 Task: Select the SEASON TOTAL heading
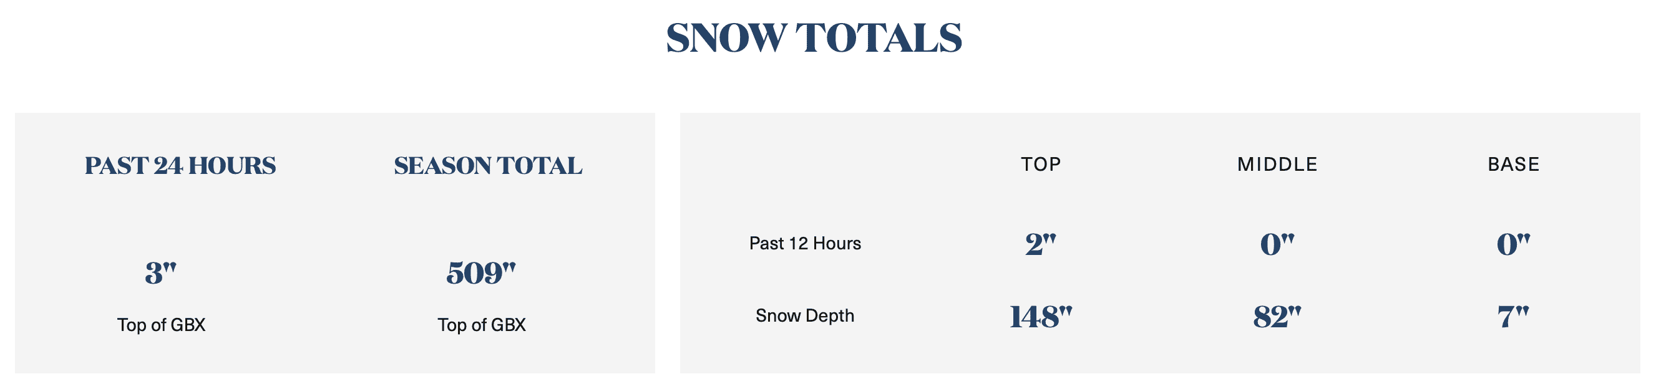click(x=488, y=166)
